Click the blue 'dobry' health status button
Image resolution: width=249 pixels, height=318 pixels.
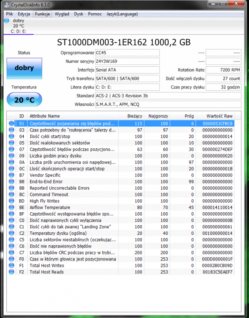click(24, 68)
